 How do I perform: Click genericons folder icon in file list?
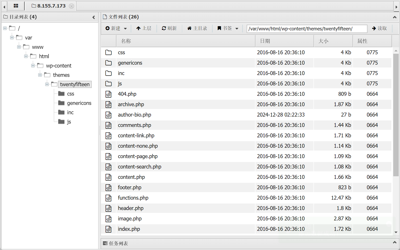(108, 63)
